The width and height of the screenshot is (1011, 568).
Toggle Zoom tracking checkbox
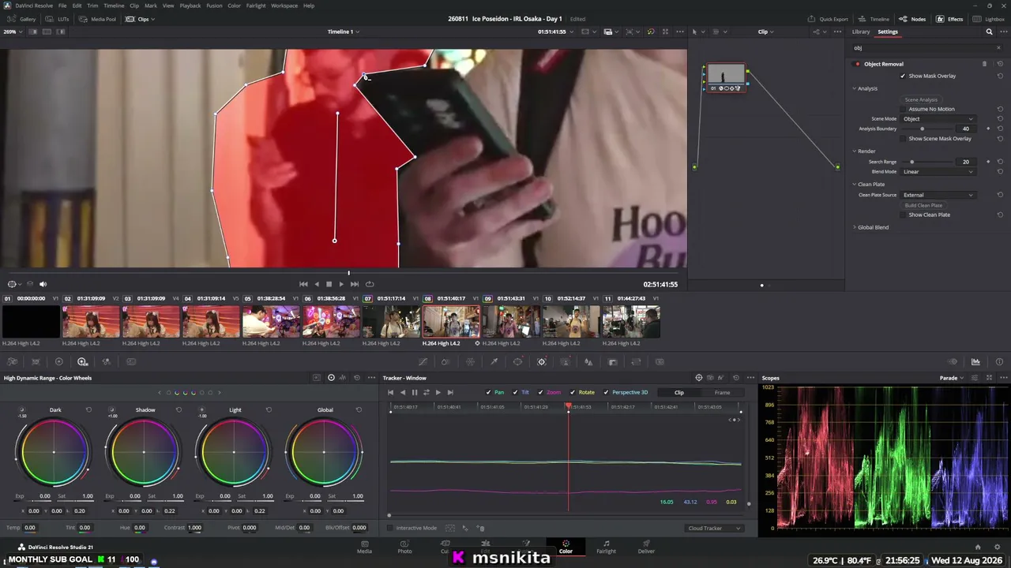(540, 392)
